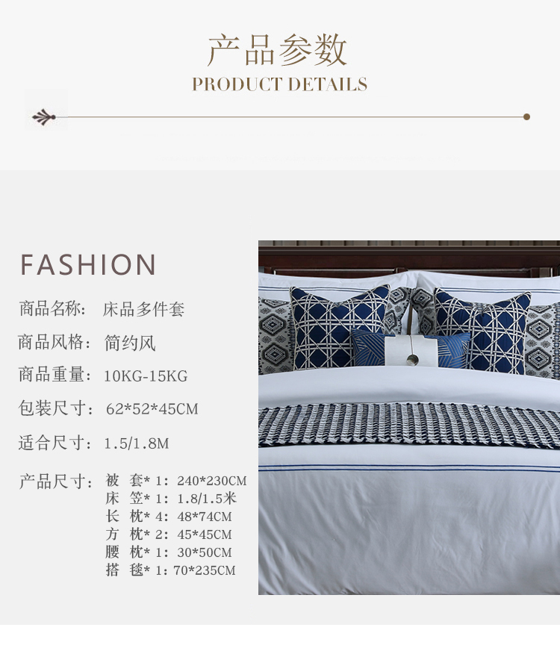Click the round dot ending the divider line
Image resolution: width=560 pixels, height=648 pixels.
(526, 116)
